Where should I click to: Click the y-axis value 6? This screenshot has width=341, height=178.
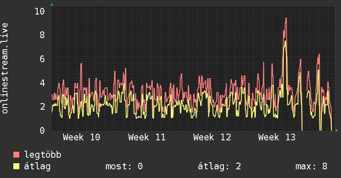coord(42,59)
